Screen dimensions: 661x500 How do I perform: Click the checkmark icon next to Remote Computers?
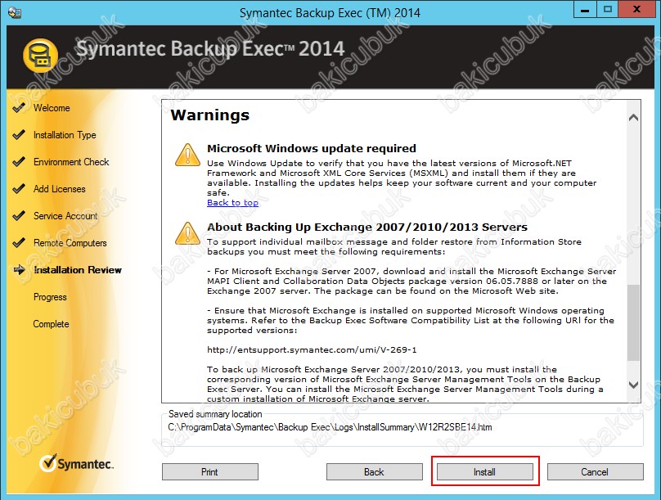[19, 243]
